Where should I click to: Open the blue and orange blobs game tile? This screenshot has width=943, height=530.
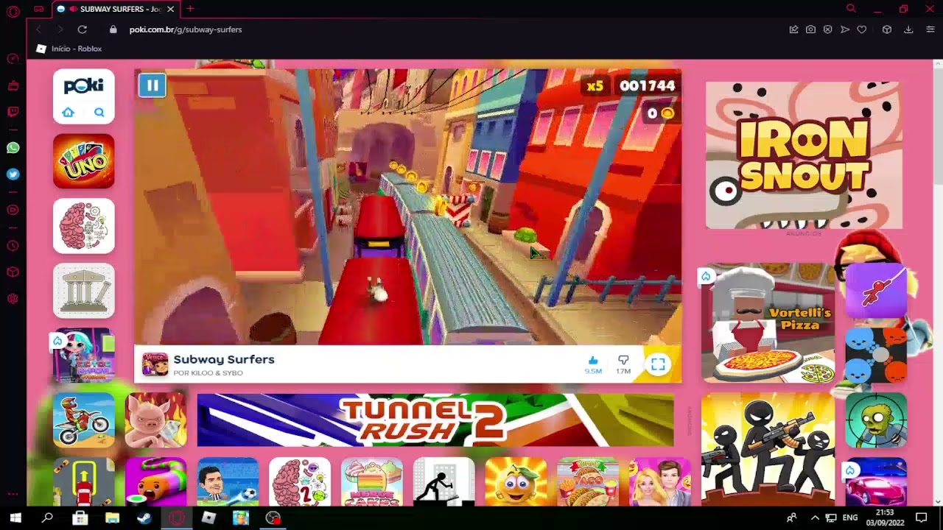coord(876,356)
